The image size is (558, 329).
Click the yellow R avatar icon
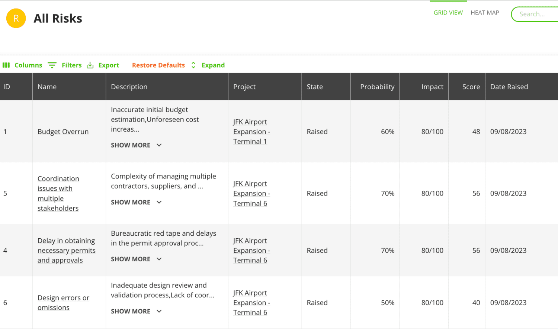(x=16, y=18)
